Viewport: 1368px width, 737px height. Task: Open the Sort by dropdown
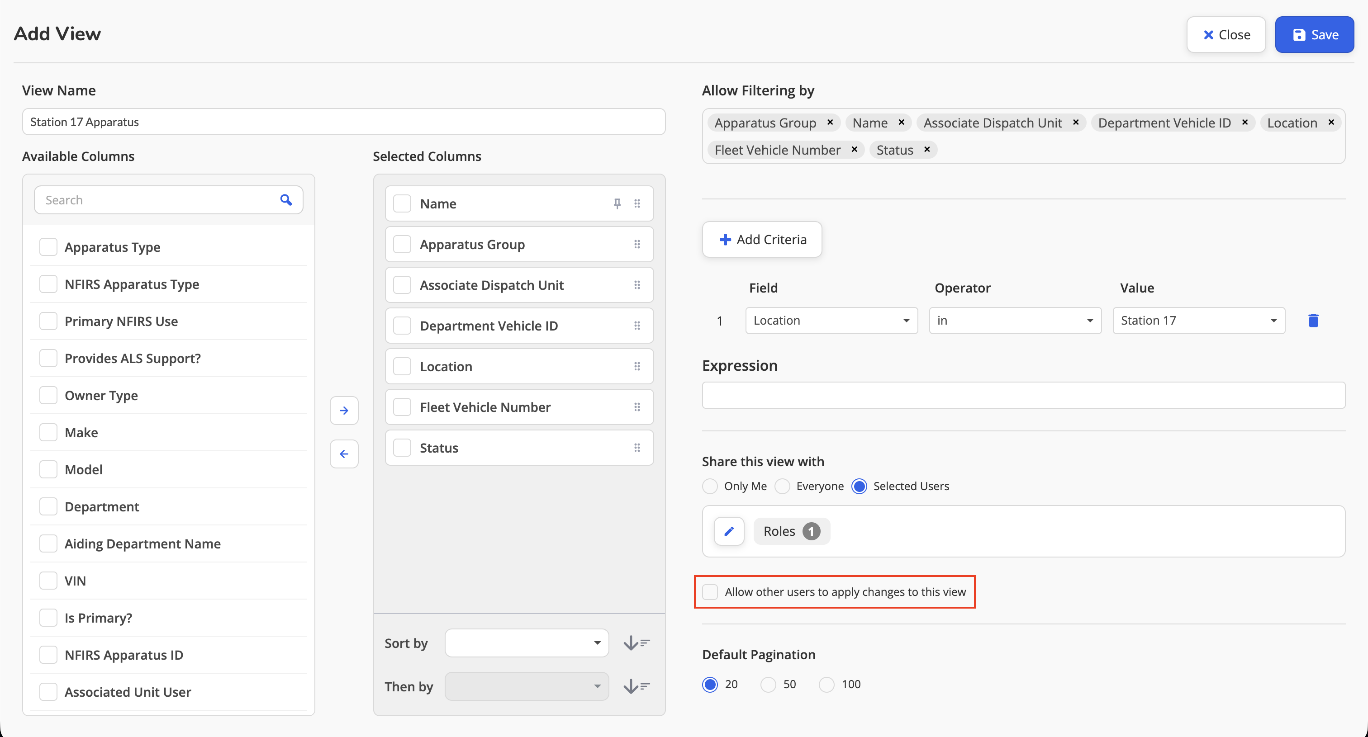pos(527,643)
